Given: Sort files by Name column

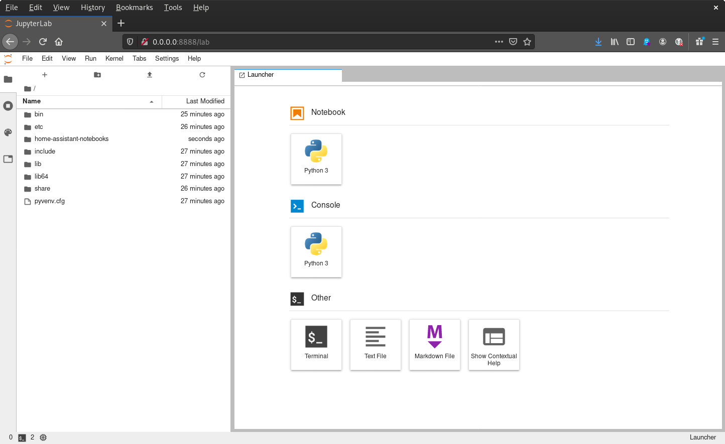Looking at the screenshot, I should pyautogui.click(x=89, y=101).
